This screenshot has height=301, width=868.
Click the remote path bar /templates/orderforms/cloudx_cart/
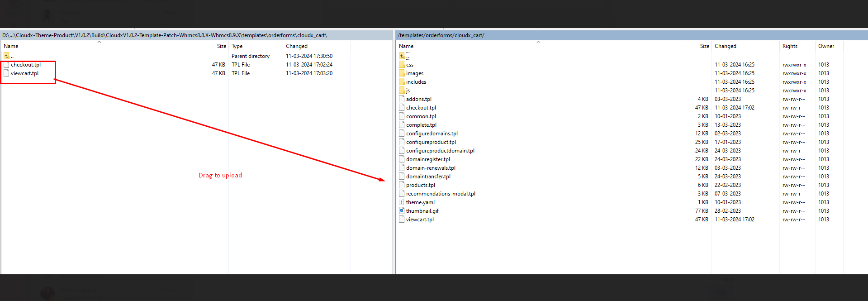coord(441,35)
